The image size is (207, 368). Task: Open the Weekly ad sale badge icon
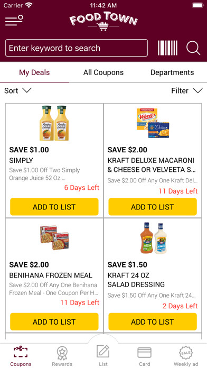tap(186, 353)
